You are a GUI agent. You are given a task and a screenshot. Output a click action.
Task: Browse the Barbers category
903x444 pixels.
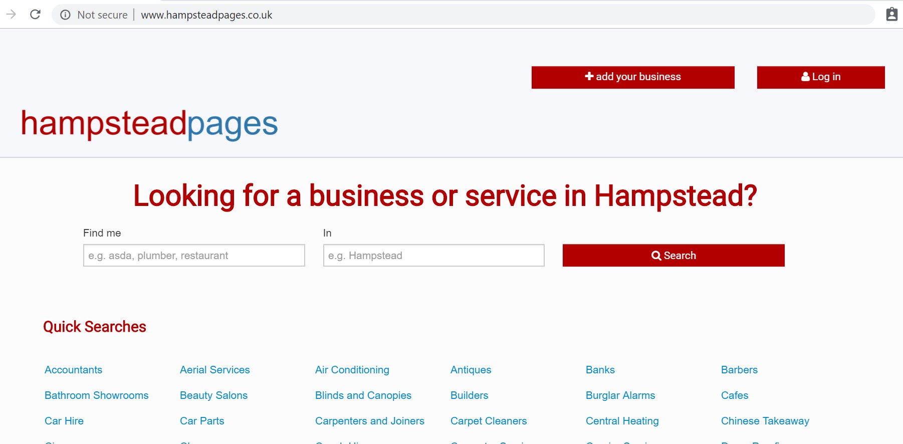[740, 370]
